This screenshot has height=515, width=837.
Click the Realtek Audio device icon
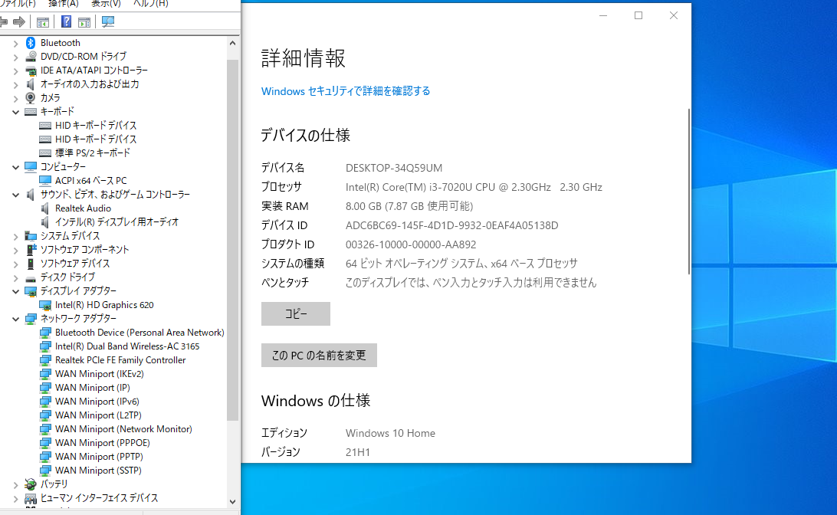pos(45,208)
